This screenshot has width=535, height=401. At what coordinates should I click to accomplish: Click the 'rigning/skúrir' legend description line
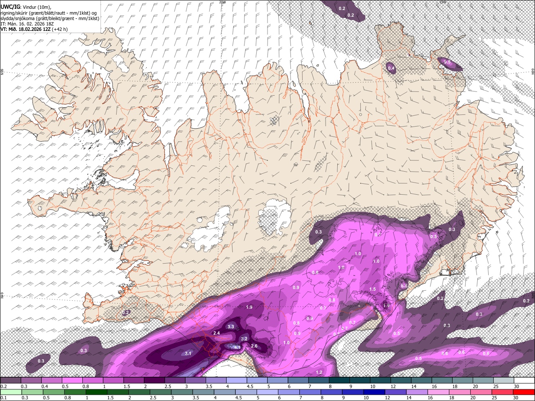click(x=48, y=13)
